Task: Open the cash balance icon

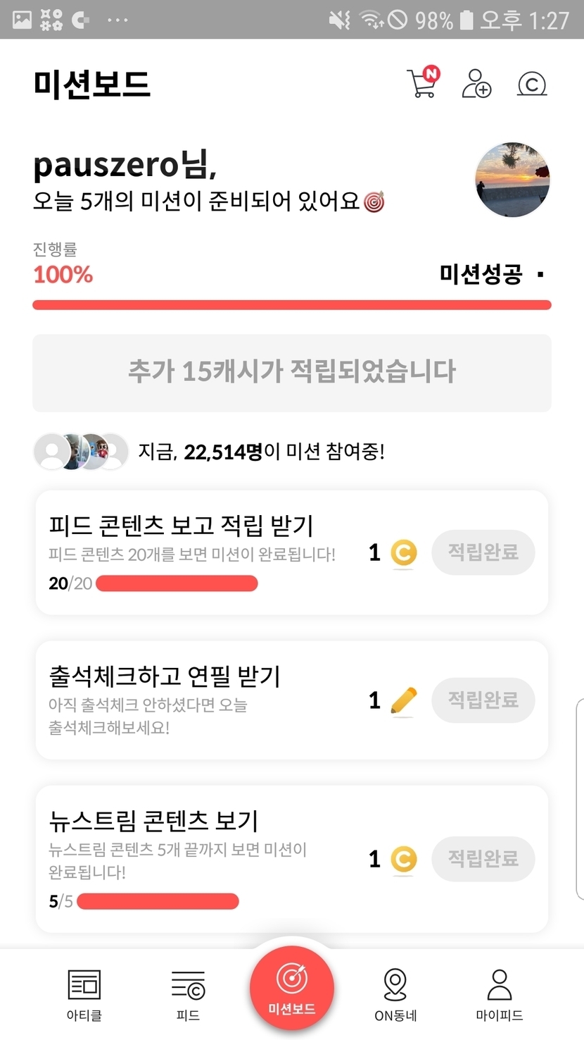Action: (532, 85)
